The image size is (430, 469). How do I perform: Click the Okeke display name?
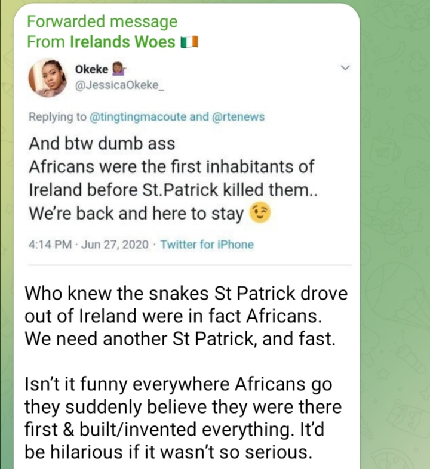point(92,70)
